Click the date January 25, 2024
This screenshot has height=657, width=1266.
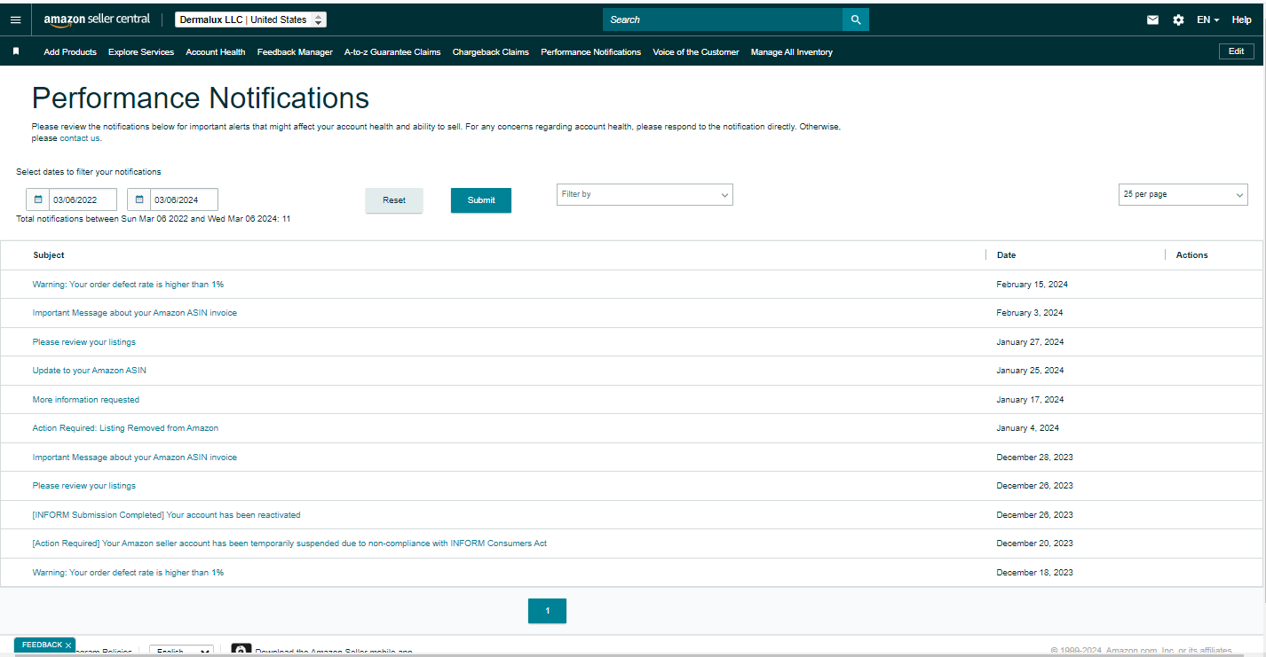click(x=1030, y=371)
